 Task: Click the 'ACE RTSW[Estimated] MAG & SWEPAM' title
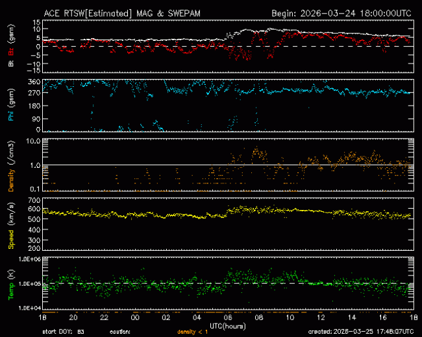tap(122, 14)
